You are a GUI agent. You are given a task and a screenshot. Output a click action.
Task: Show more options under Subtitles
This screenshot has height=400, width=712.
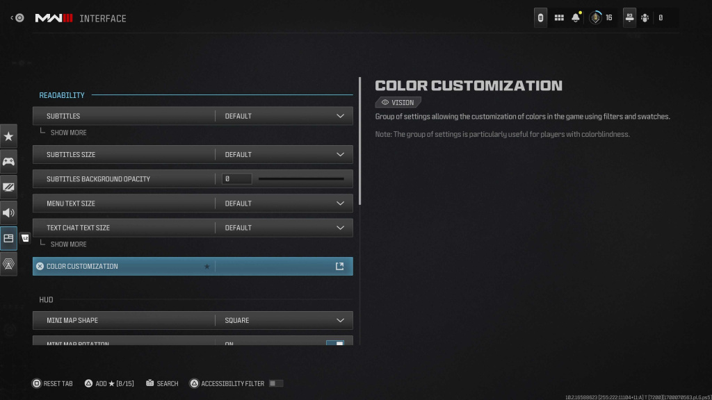click(x=68, y=133)
